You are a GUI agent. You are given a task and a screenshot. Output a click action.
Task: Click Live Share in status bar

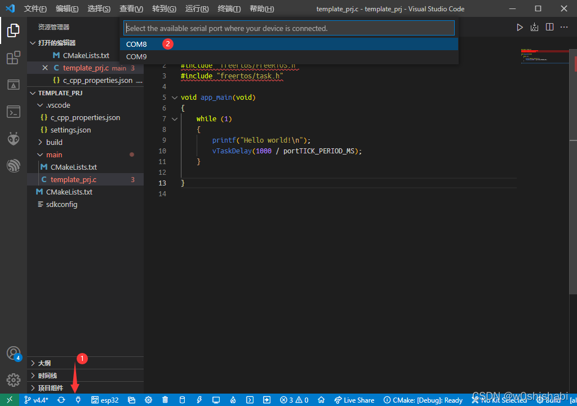point(354,400)
